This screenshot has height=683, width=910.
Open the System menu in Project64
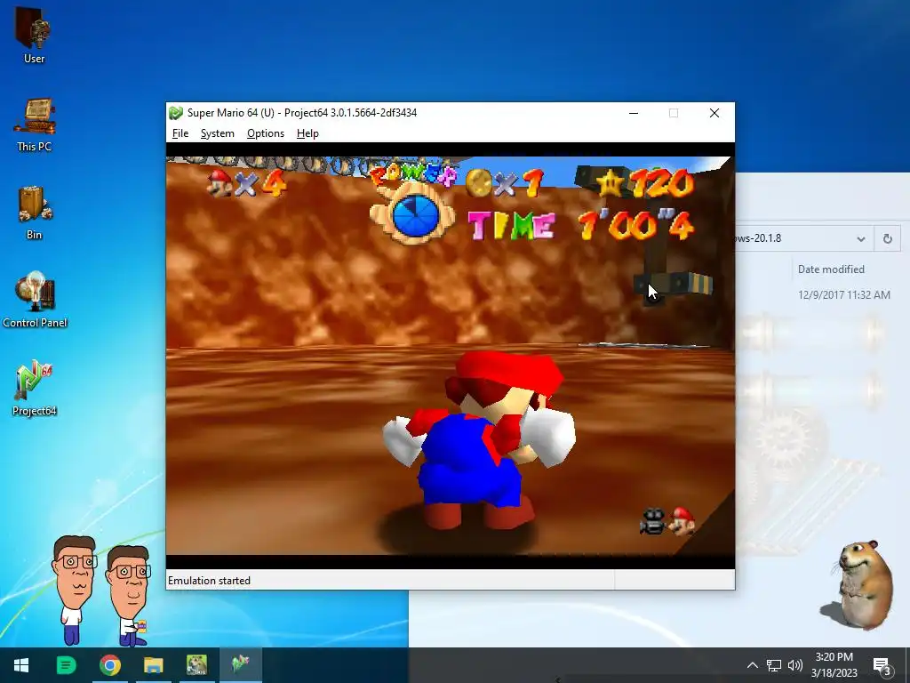click(x=218, y=133)
